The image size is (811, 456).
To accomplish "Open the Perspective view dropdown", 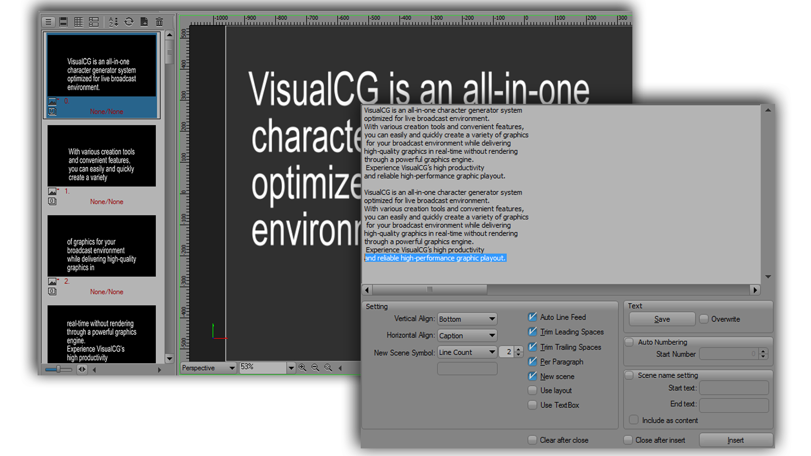I will 208,368.
